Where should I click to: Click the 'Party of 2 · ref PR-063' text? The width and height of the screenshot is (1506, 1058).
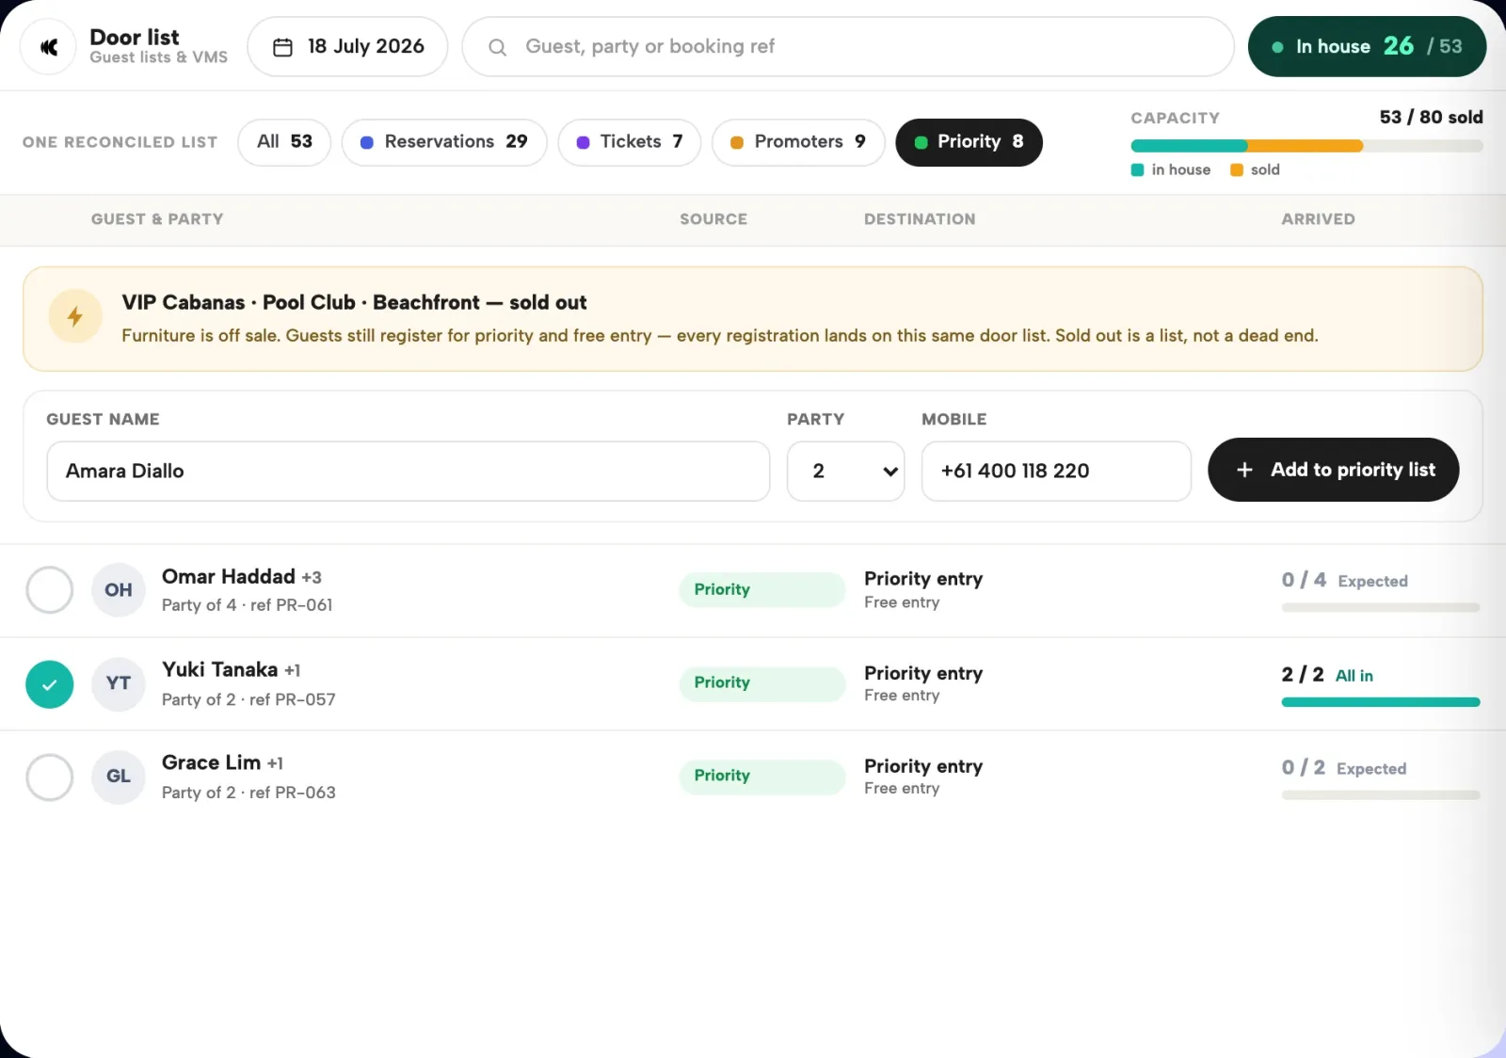248,793
